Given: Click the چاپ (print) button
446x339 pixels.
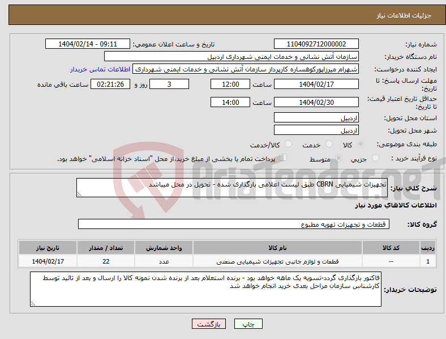Looking at the screenshot, I should pos(248,324).
